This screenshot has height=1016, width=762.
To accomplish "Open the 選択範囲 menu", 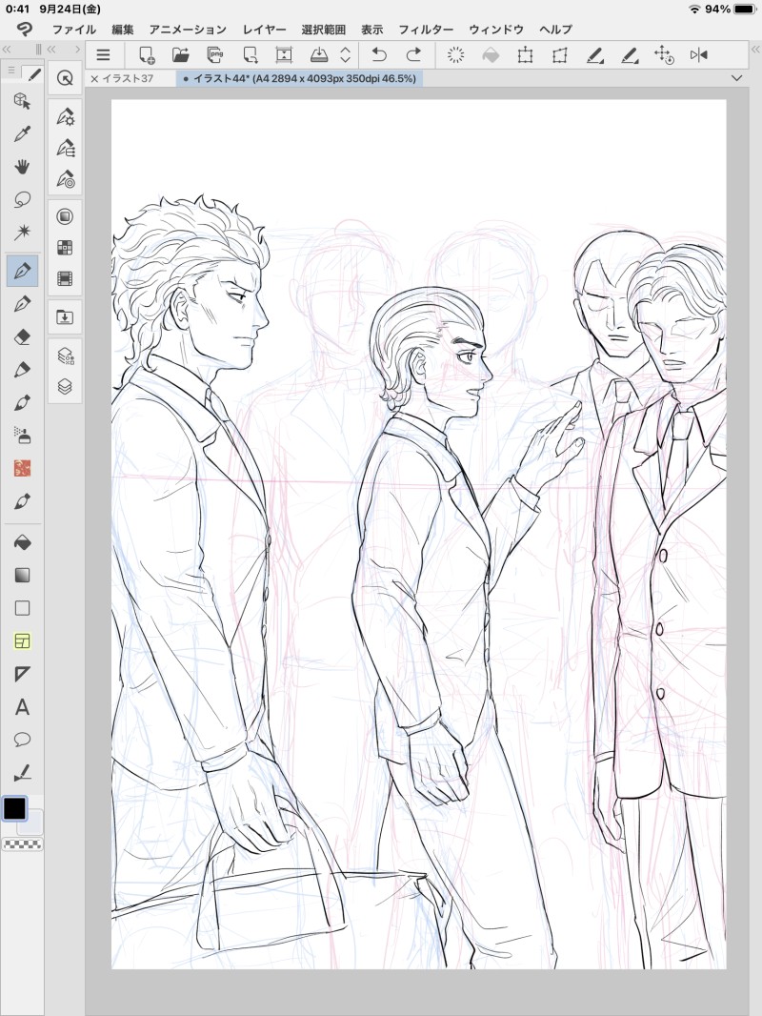I will 323,30.
